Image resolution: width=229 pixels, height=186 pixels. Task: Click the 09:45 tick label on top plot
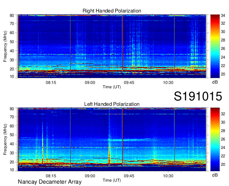pos(129,83)
